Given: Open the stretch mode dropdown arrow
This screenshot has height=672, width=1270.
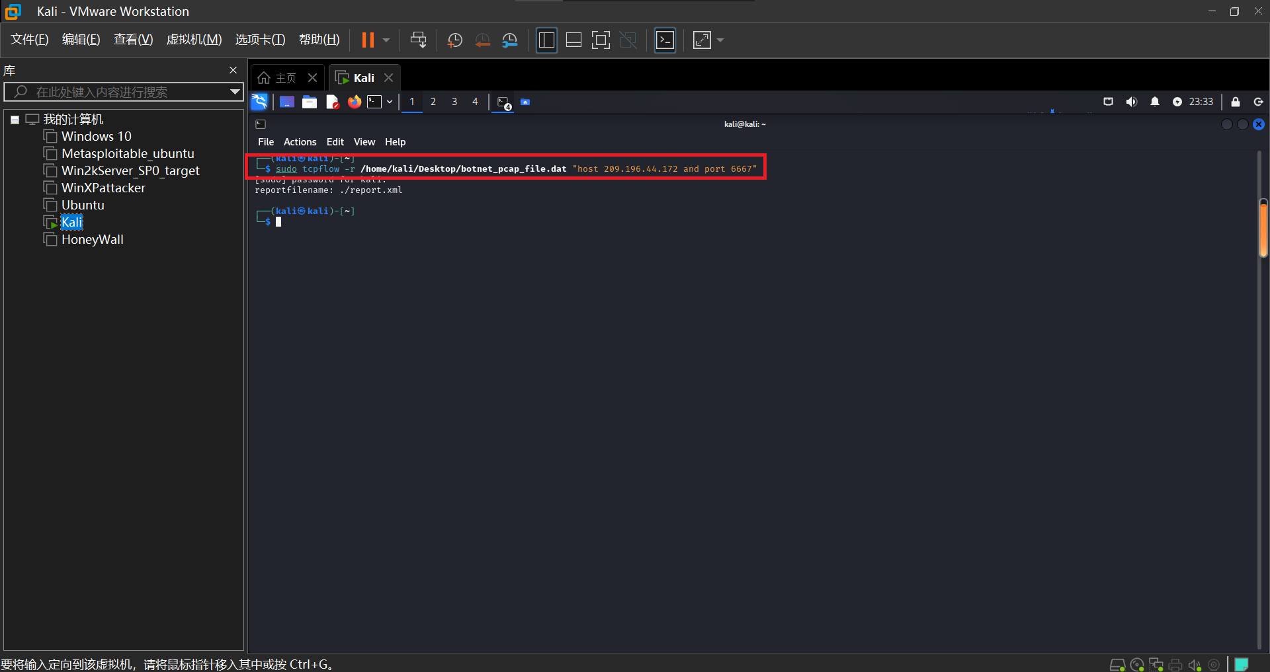Looking at the screenshot, I should click(x=720, y=40).
